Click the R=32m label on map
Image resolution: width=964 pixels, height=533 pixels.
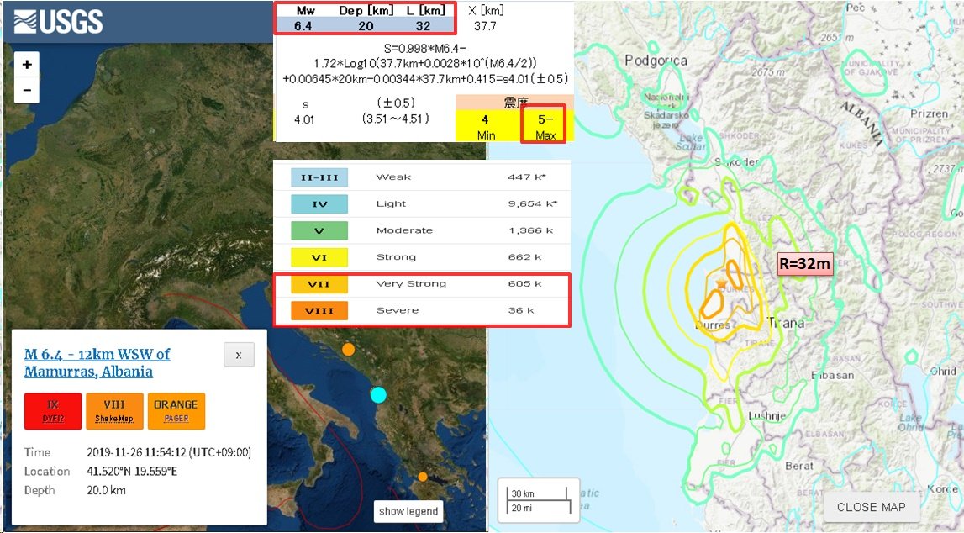click(805, 264)
